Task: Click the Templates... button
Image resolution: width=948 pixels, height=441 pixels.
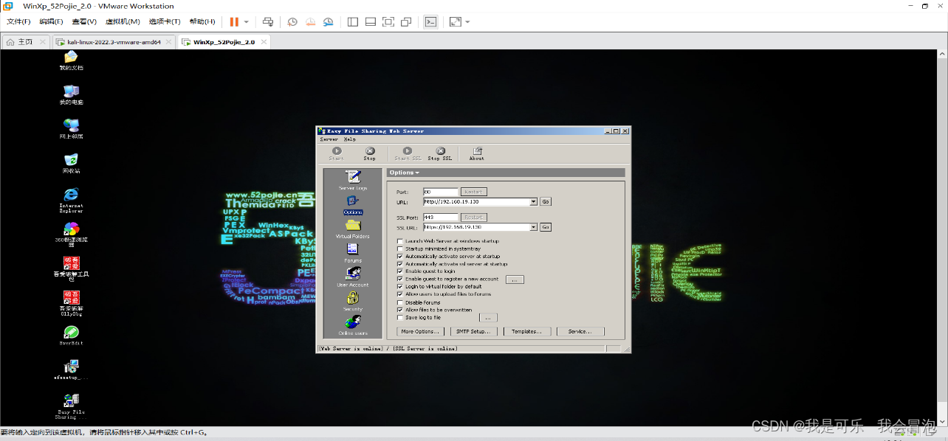Action: coord(526,332)
